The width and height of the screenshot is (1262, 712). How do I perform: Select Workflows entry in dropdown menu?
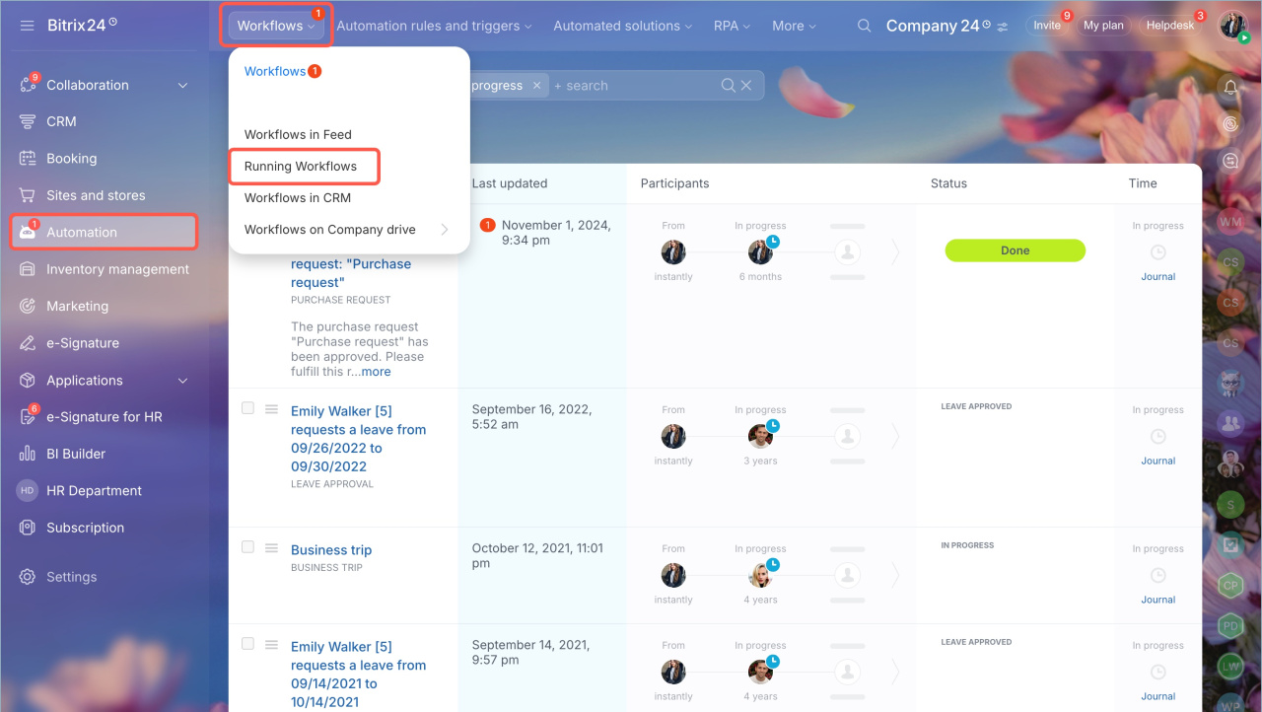[x=275, y=71]
